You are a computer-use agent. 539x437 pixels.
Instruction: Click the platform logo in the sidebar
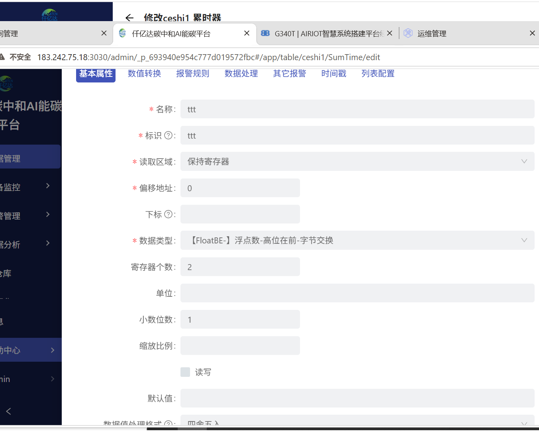(x=6, y=83)
